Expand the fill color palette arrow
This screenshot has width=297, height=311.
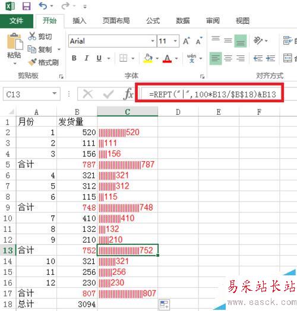(x=157, y=58)
